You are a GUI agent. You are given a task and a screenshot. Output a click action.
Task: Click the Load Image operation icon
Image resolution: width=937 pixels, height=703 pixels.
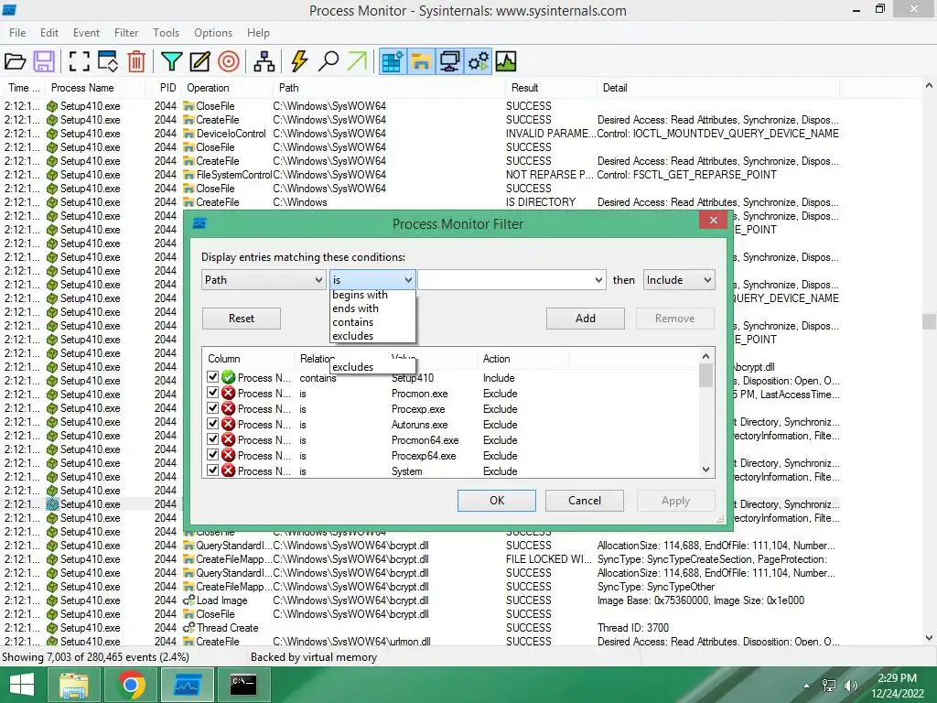coord(188,600)
